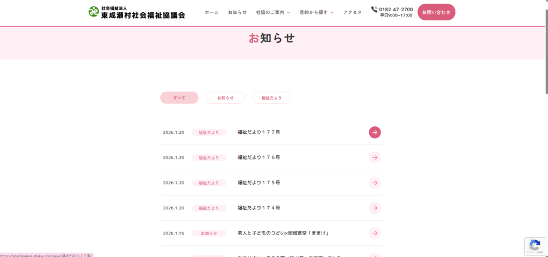The width and height of the screenshot is (548, 257).
Task: Expand the 目的から探す dropdown menu
Action: tap(317, 12)
